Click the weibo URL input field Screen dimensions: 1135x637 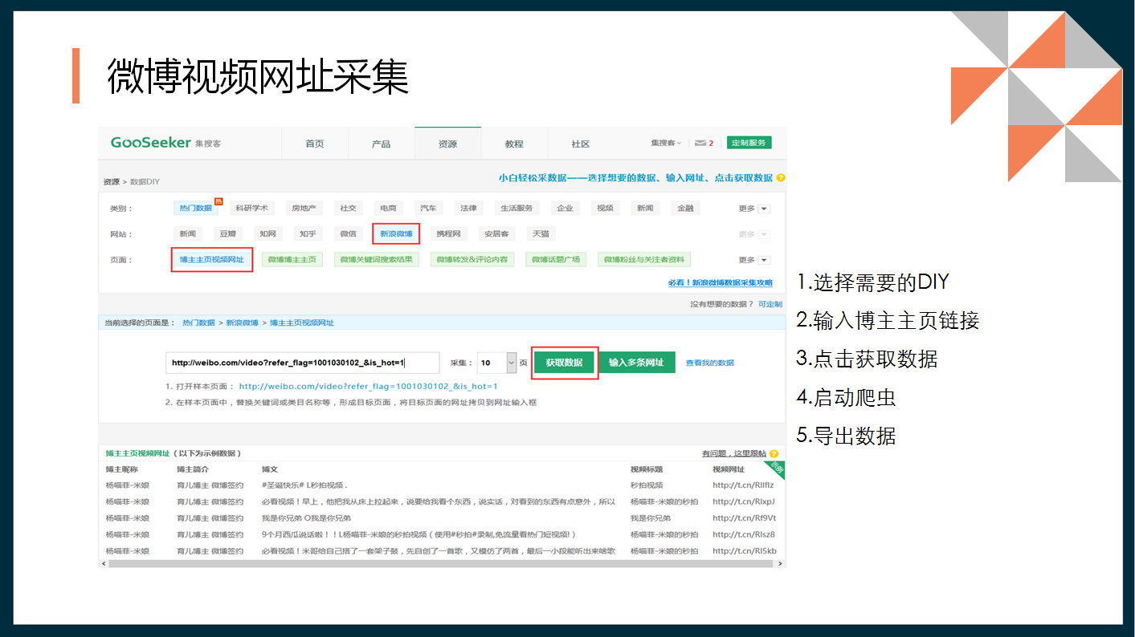pyautogui.click(x=303, y=363)
